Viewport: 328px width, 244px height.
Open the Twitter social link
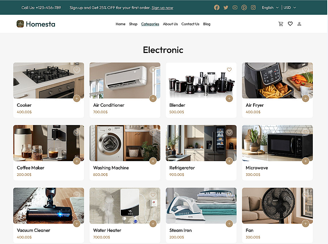point(226,8)
